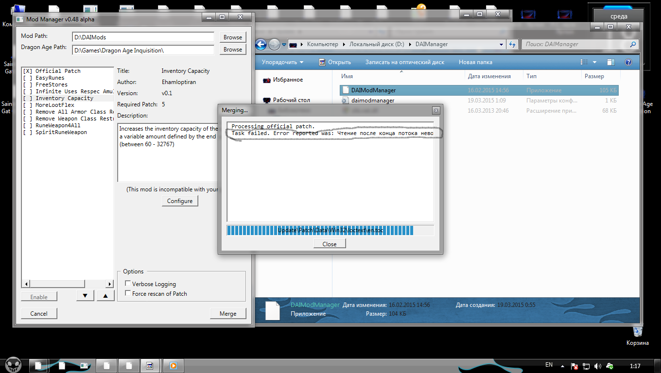661x373 pixels.
Task: Click the Explorer help icon
Action: coord(628,62)
